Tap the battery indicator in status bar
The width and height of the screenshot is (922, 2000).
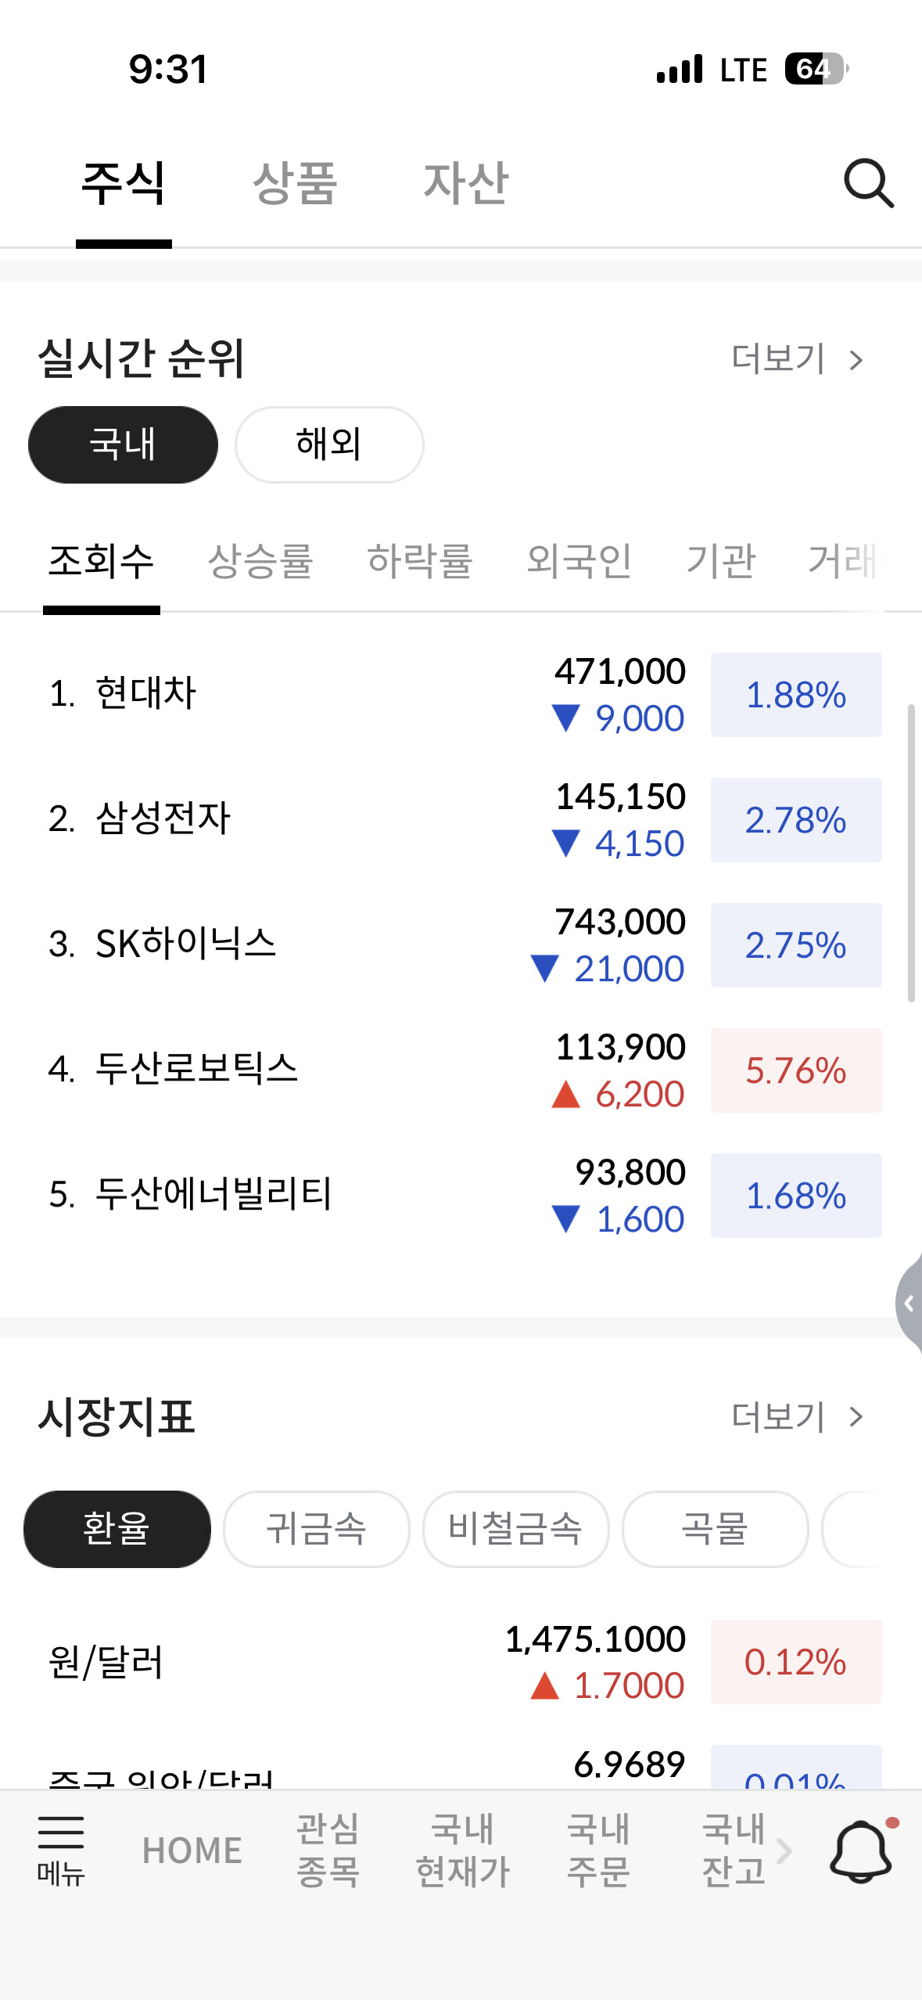(x=816, y=69)
